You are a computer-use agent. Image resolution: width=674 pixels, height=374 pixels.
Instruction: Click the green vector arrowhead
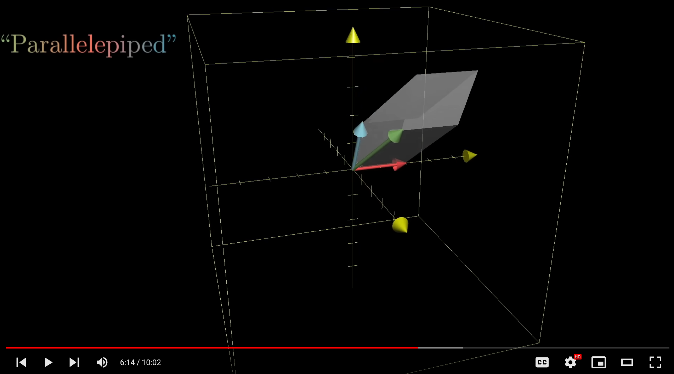pos(395,135)
